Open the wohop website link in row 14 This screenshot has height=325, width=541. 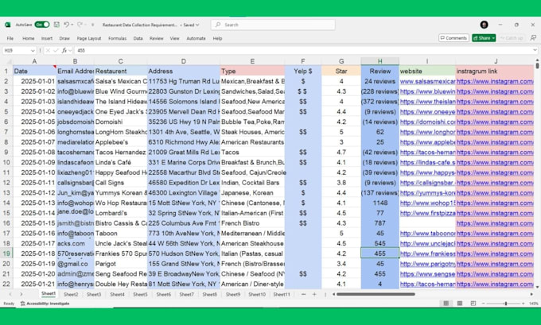pos(427,203)
